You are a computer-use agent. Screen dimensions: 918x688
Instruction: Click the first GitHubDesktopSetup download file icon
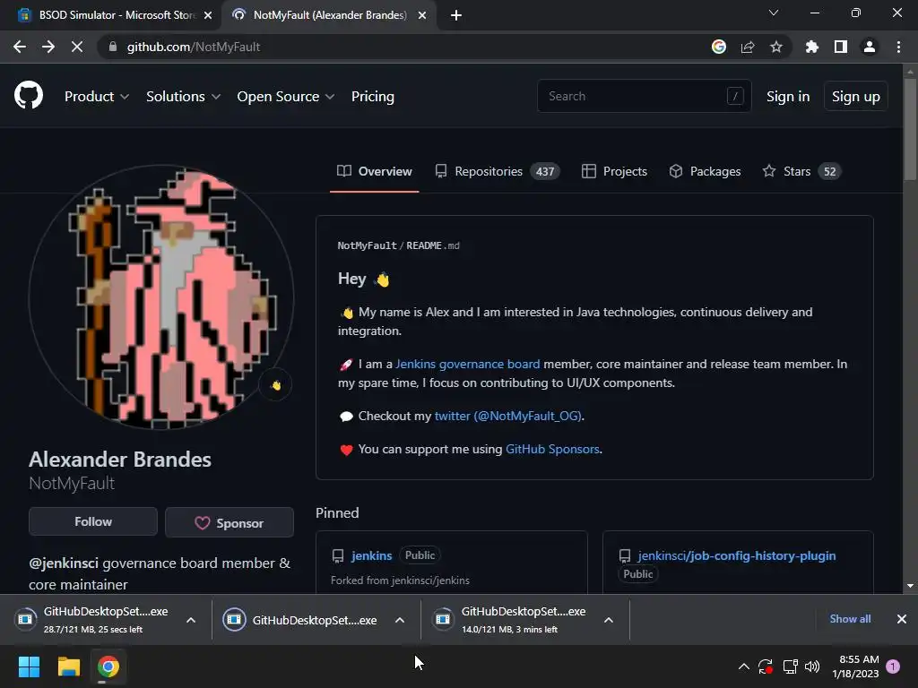[25, 619]
